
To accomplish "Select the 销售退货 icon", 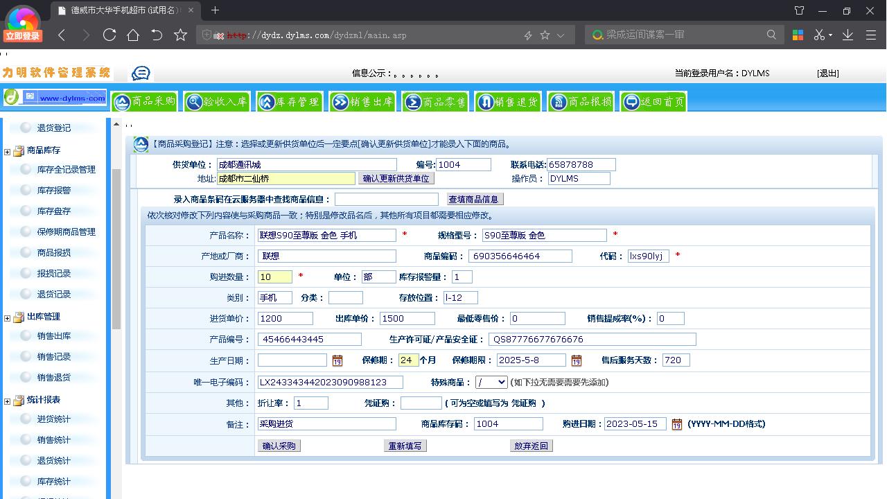I will [508, 100].
